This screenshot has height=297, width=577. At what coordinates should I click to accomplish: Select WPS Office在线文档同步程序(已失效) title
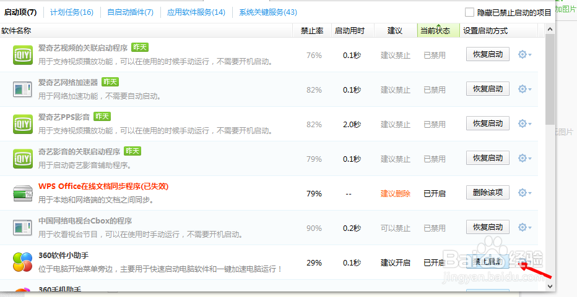point(103,186)
